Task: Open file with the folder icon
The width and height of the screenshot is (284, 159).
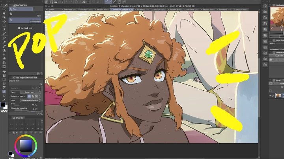Action: (56, 2)
